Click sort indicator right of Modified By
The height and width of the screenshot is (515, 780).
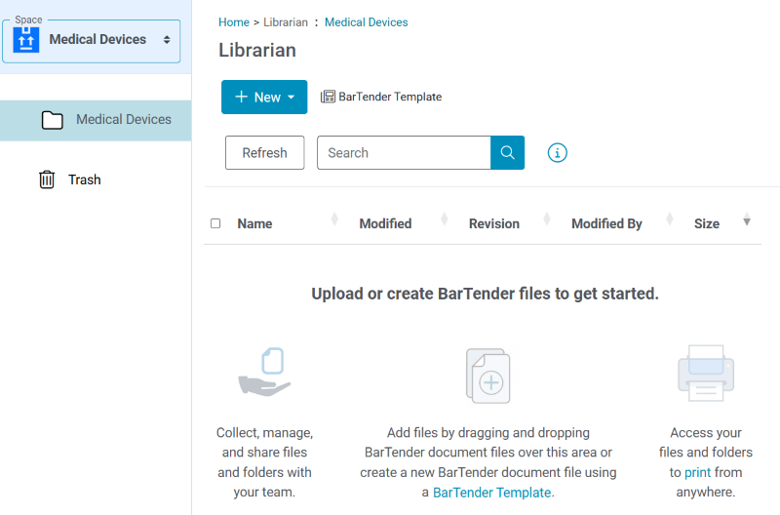click(x=670, y=218)
